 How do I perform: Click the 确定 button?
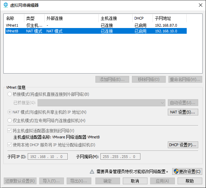(108, 181)
